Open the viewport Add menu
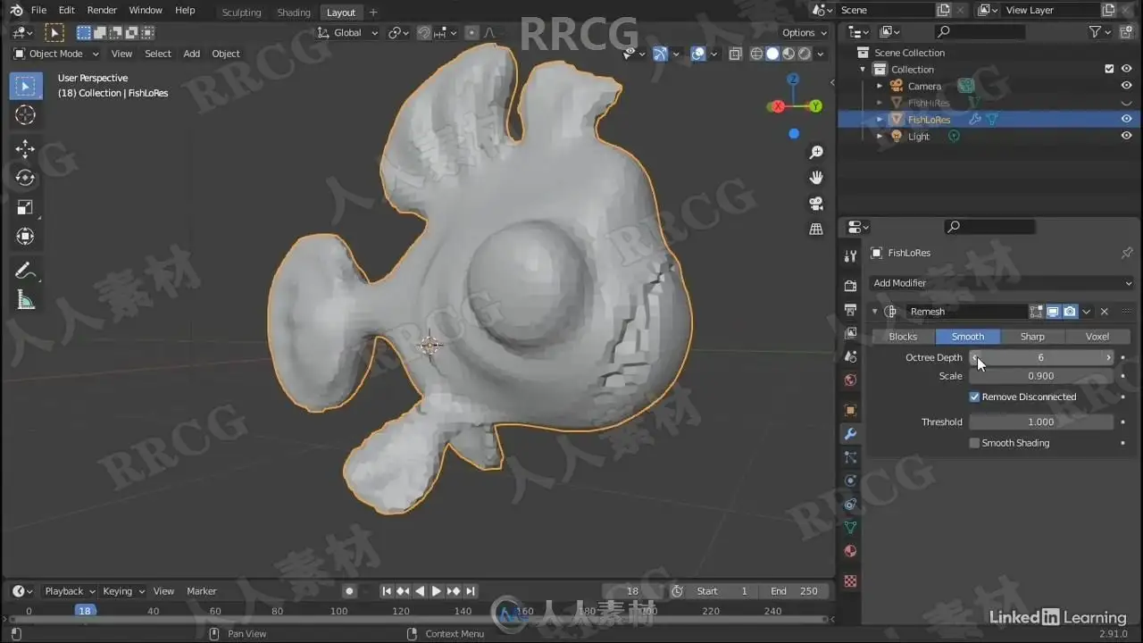Screen dimensions: 1143x643 tap(192, 54)
